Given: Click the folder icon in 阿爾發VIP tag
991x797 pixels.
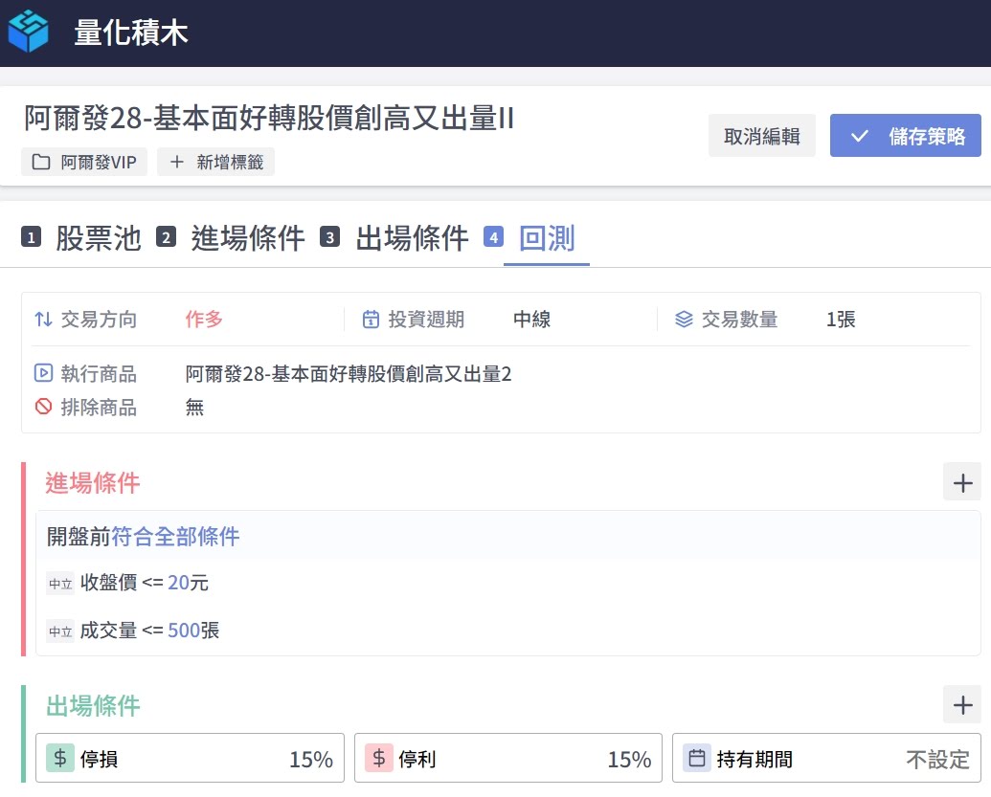Looking at the screenshot, I should tap(41, 162).
